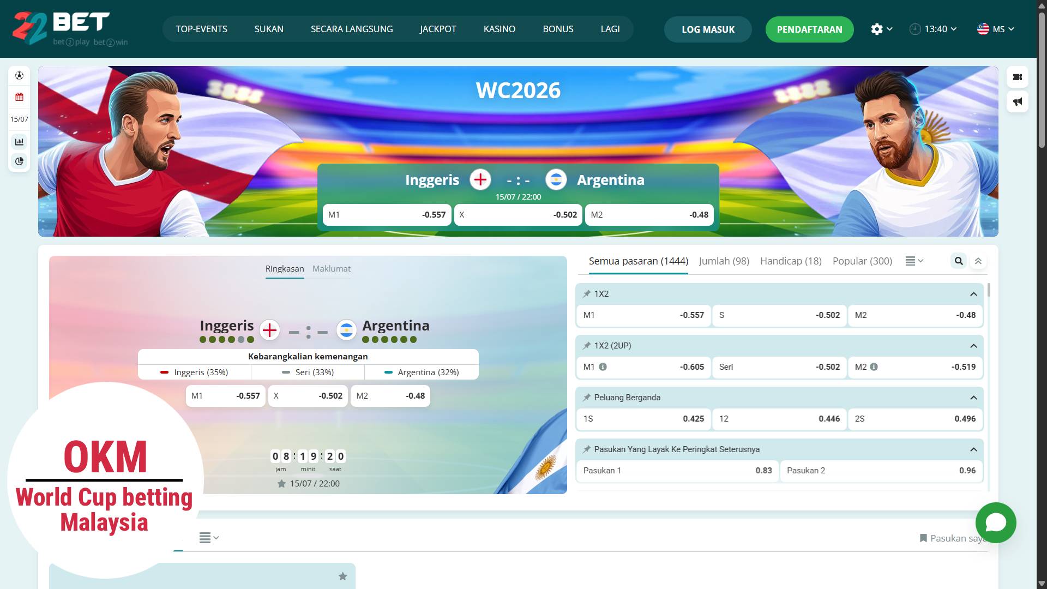
Task: Open the calendar icon in left sidebar
Action: coord(19,97)
